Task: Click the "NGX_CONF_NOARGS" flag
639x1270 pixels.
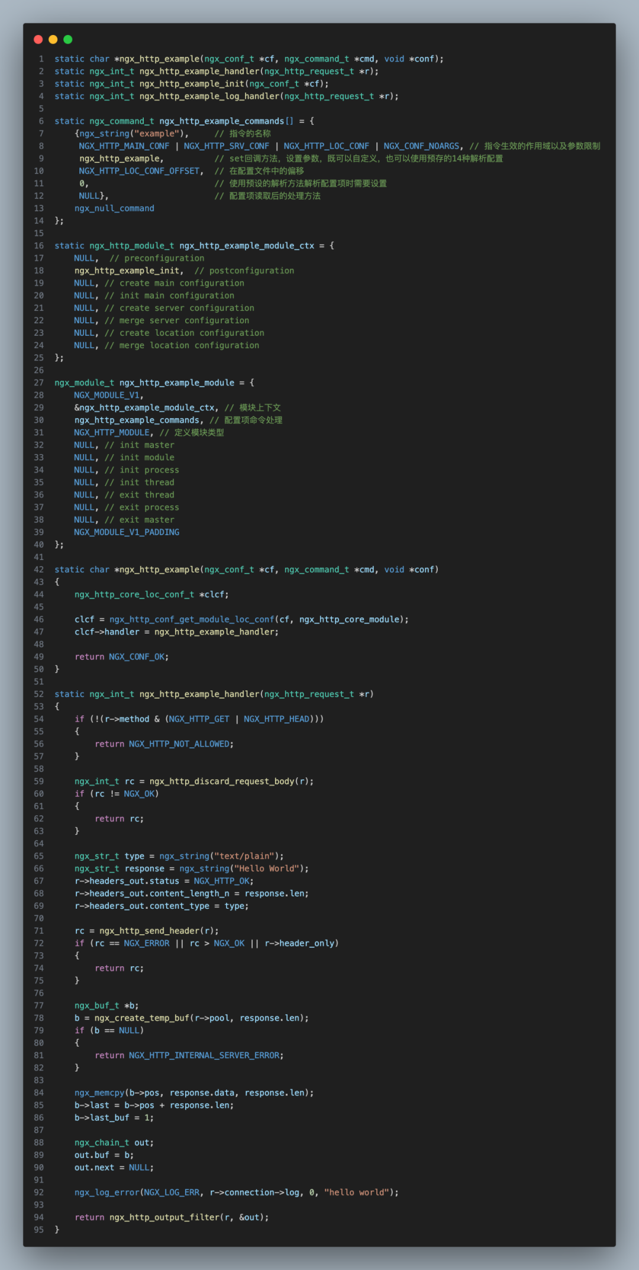Action: (x=421, y=146)
